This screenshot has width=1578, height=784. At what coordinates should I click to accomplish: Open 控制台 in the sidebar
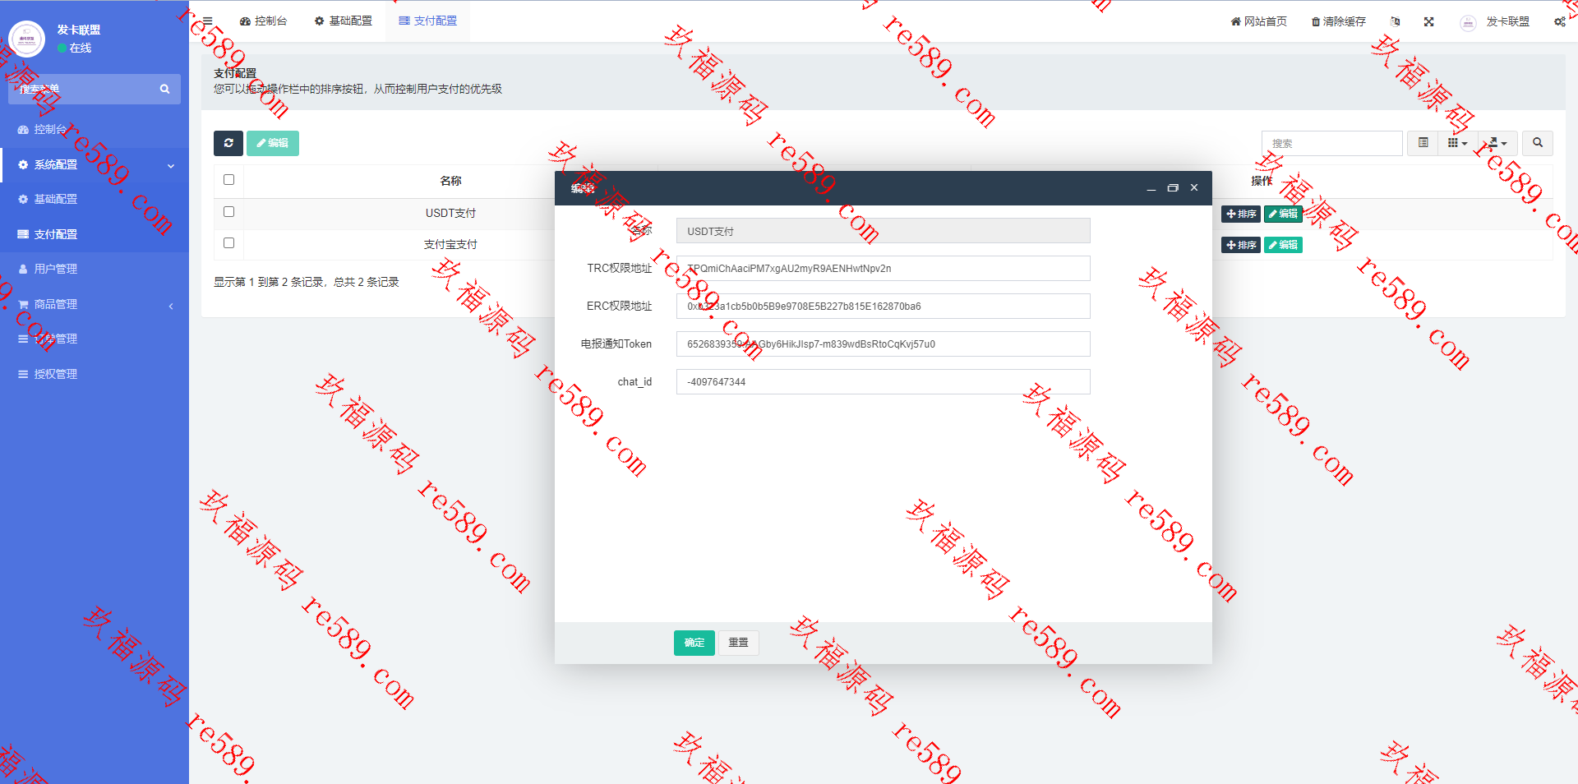95,130
